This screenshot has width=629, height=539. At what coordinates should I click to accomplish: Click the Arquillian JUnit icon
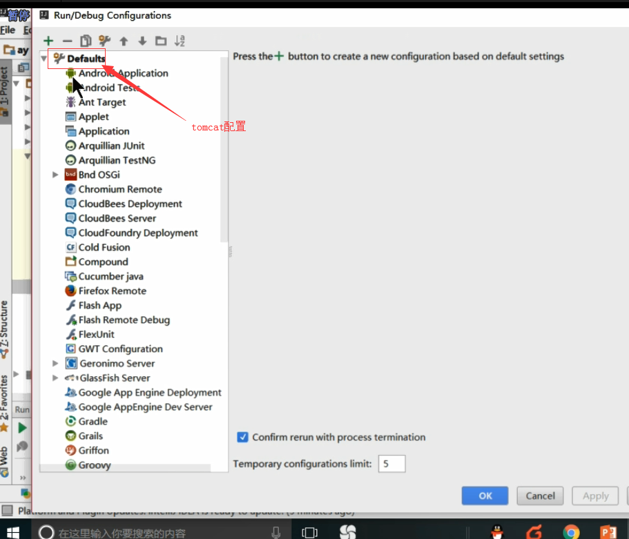pos(70,146)
